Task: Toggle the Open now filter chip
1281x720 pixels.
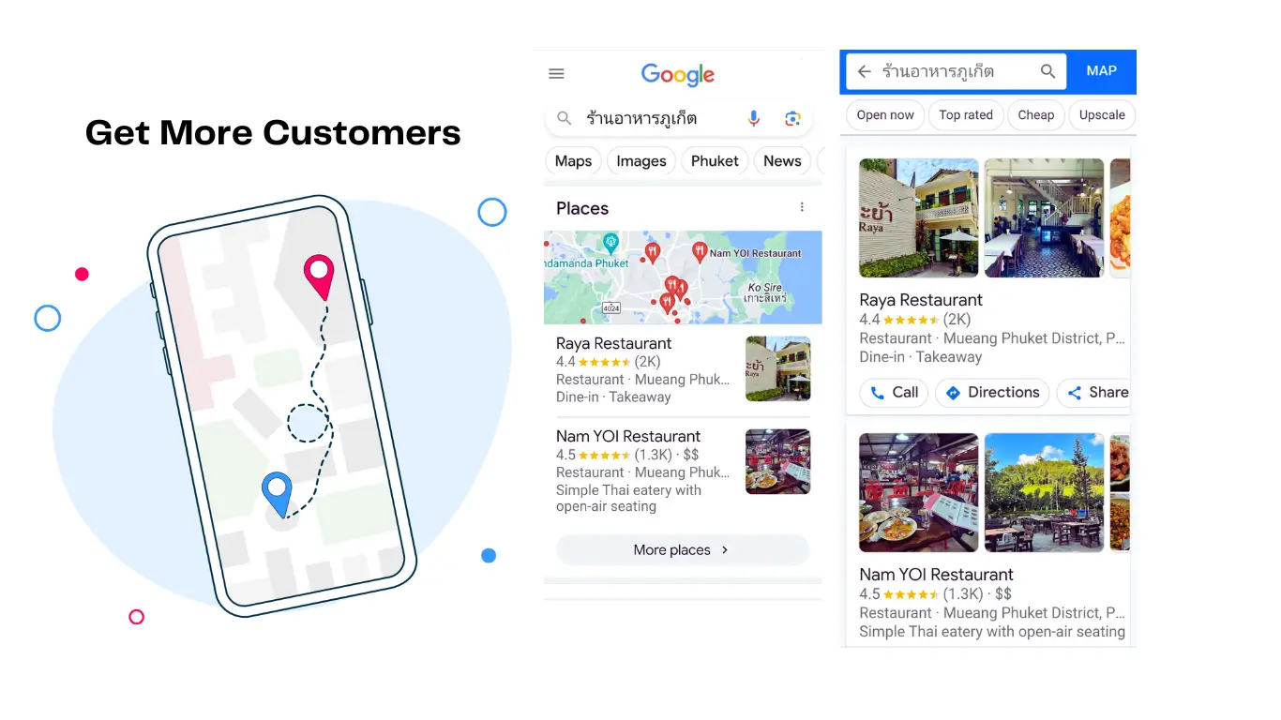Action: (x=885, y=115)
